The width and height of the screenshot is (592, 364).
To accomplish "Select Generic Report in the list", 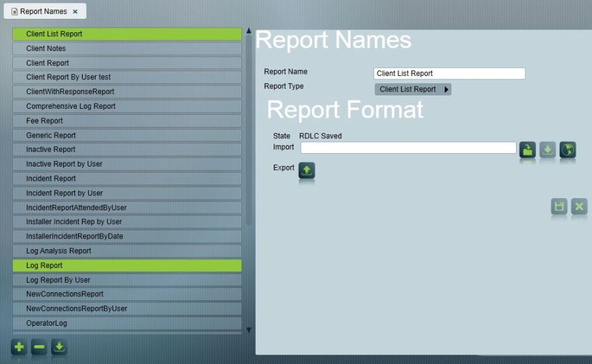I will [127, 135].
